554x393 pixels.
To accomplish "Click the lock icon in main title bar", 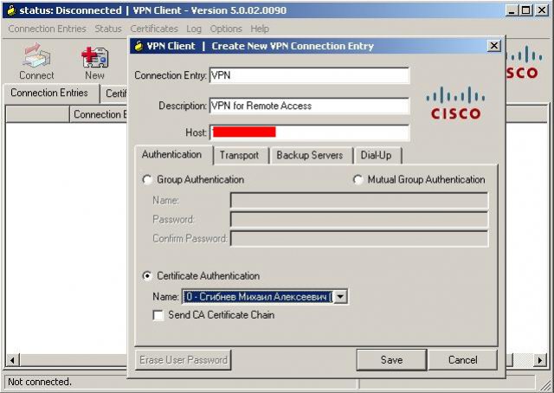I will (11, 10).
